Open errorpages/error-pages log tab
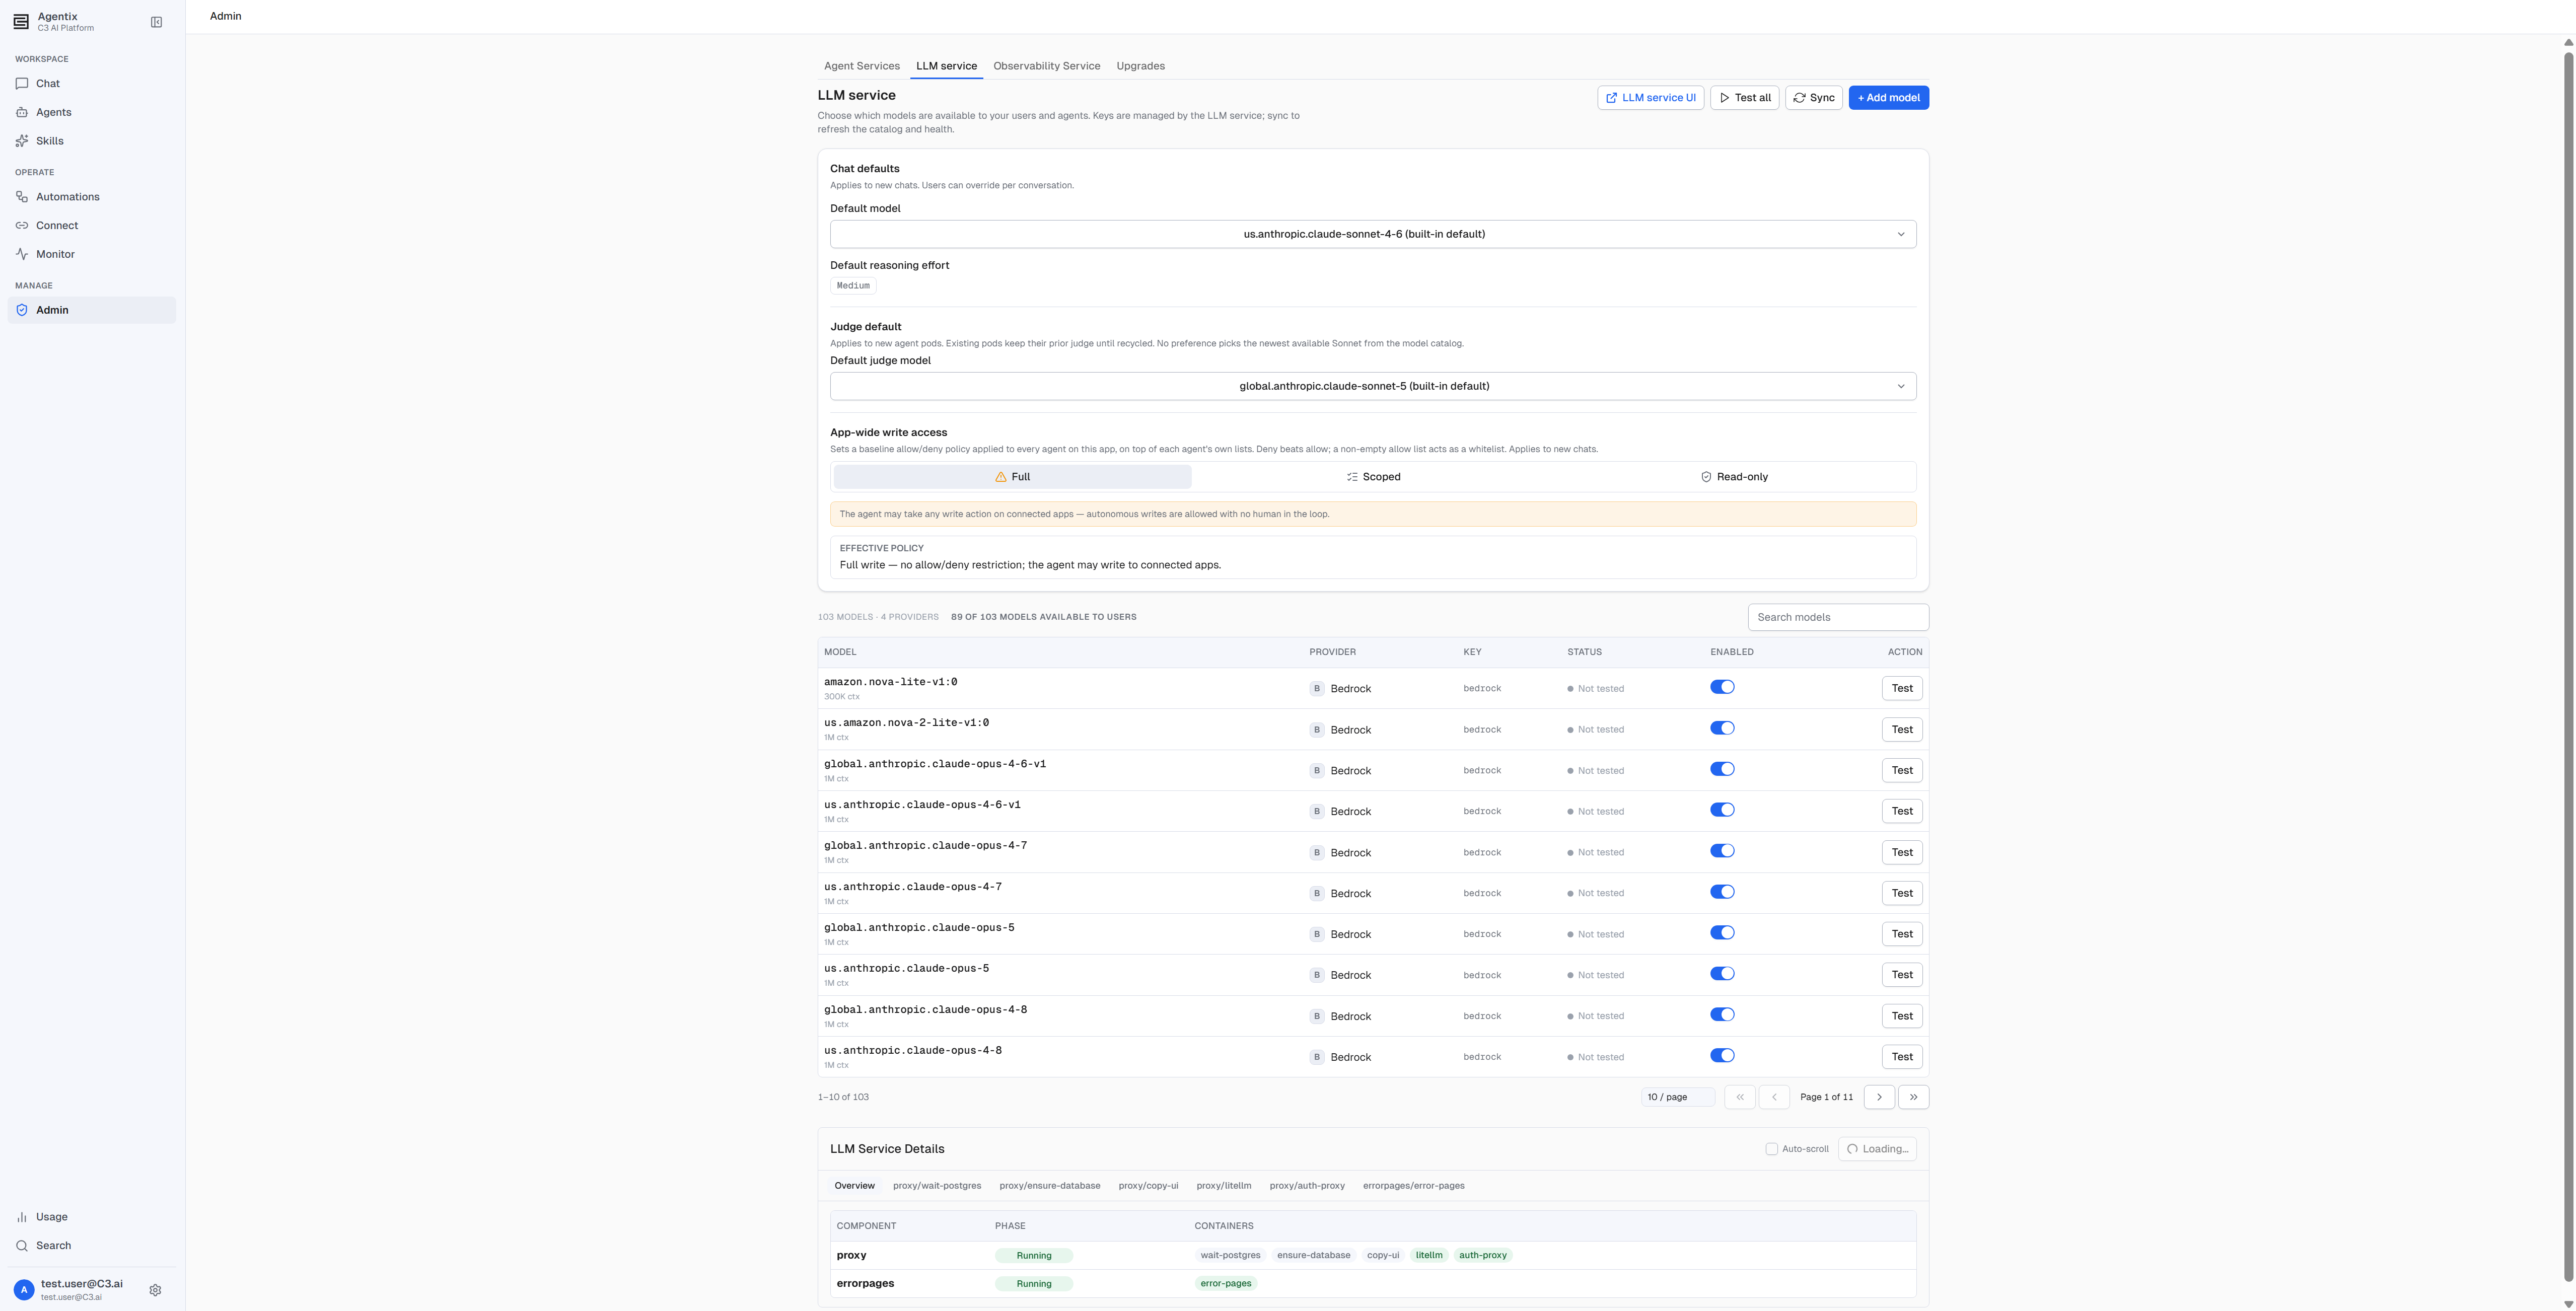The height and width of the screenshot is (1311, 2576). (x=1413, y=1186)
